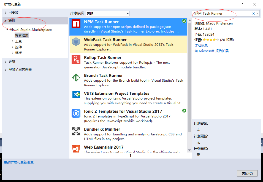Select the WebPack Task Runner title
Viewport: 263px width, 182px height.
pyautogui.click(x=105, y=40)
